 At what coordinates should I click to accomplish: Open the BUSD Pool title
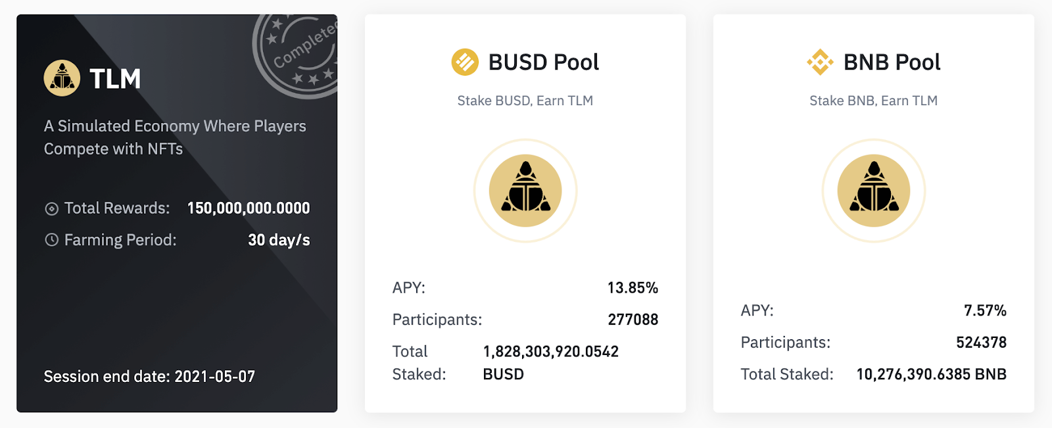coord(543,62)
